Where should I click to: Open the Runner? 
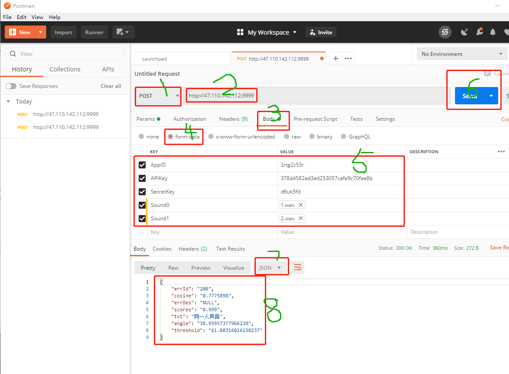(94, 32)
